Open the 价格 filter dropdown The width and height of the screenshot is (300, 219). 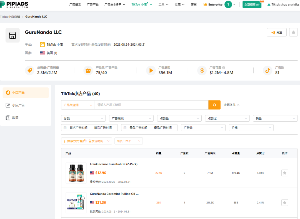(x=251, y=128)
